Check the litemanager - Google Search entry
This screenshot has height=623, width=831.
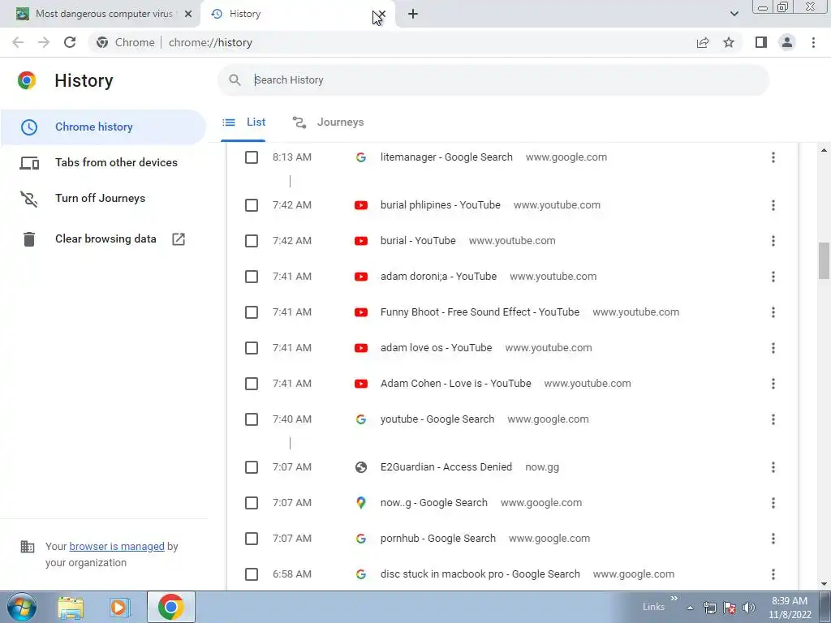click(x=252, y=157)
